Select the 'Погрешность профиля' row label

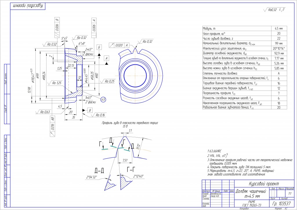[219, 93]
